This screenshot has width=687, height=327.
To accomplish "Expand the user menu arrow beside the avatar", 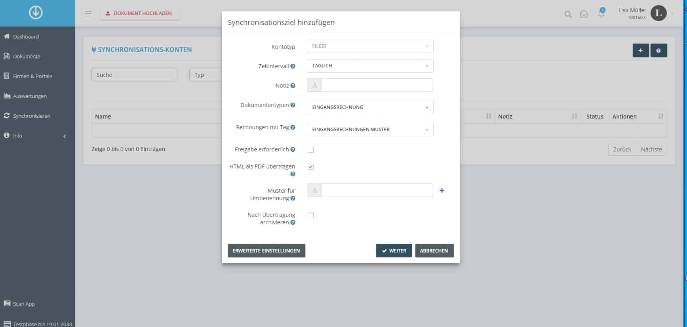I will pyautogui.click(x=672, y=13).
